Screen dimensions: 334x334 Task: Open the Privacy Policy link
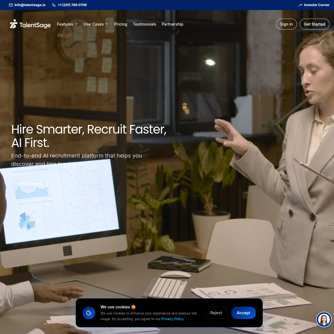[173, 319]
